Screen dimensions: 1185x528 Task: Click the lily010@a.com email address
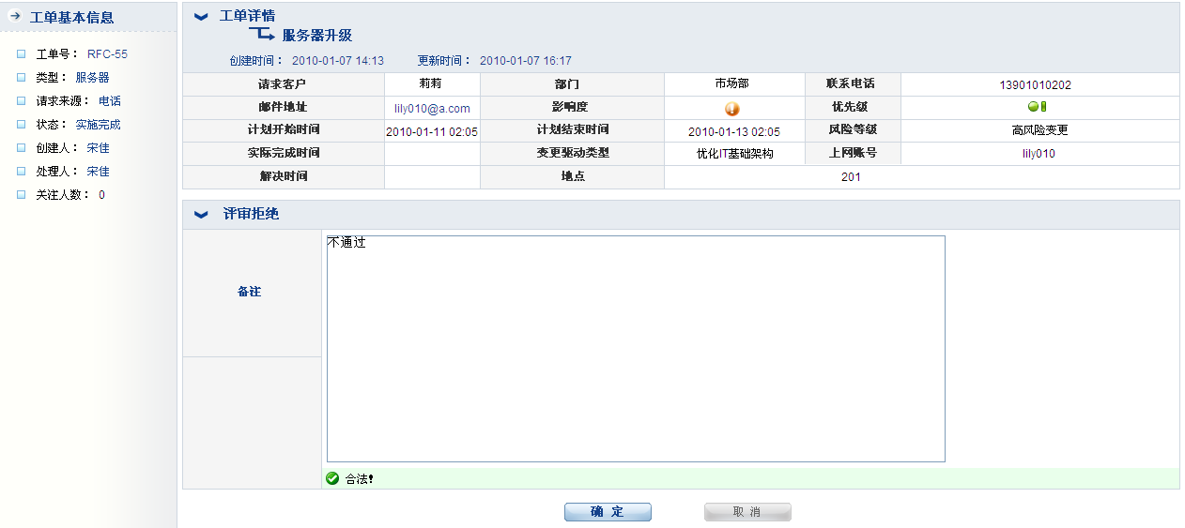click(432, 109)
